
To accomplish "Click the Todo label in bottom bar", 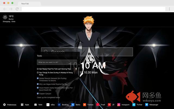I will pos(40,105).
